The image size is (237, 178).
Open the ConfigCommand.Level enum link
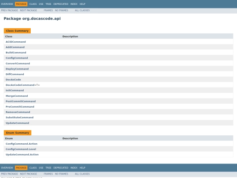point(21,149)
